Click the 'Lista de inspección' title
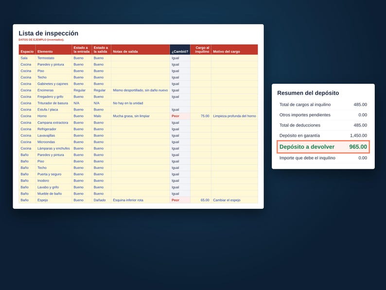 click(49, 33)
